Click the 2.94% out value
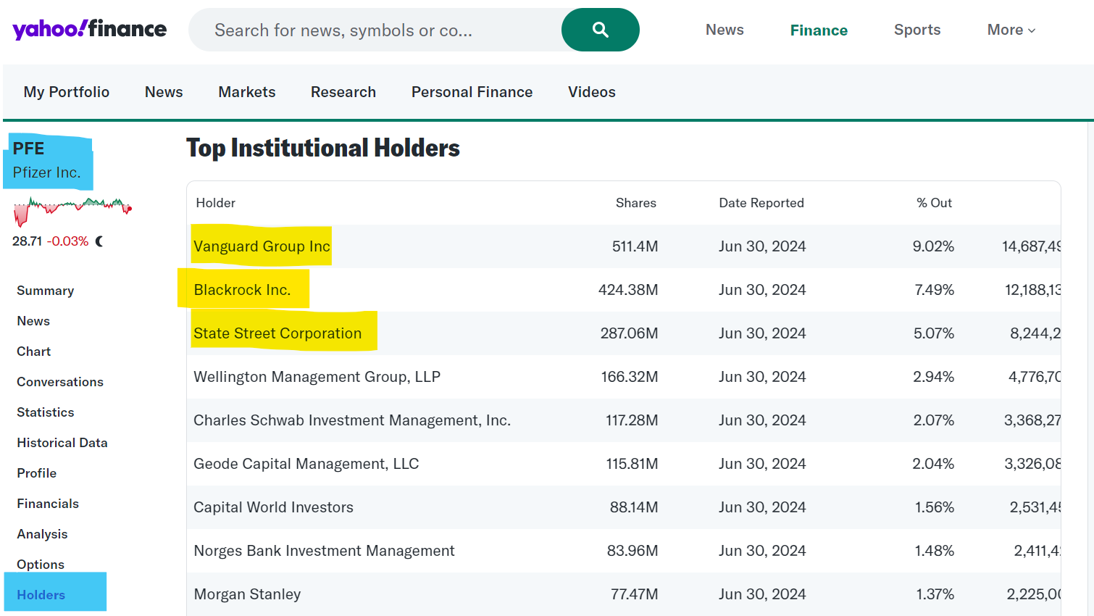 click(x=934, y=377)
